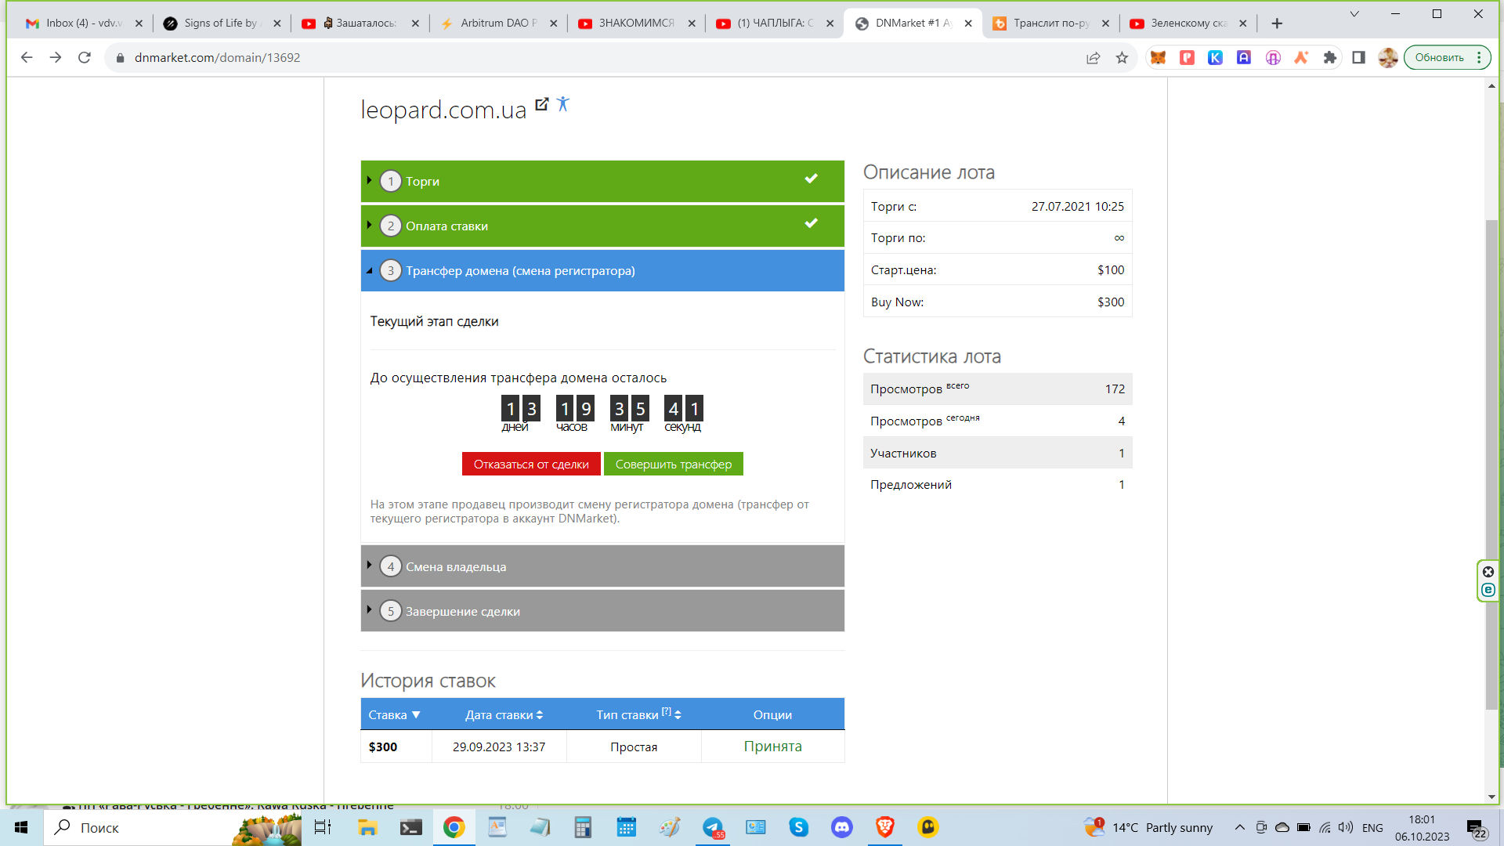This screenshot has width=1504, height=846.
Task: Open the red P extension icon
Action: 1187,57
